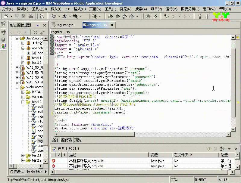Open the New wizard dropdown arrow
The height and width of the screenshot is (183, 241).
[11, 16]
